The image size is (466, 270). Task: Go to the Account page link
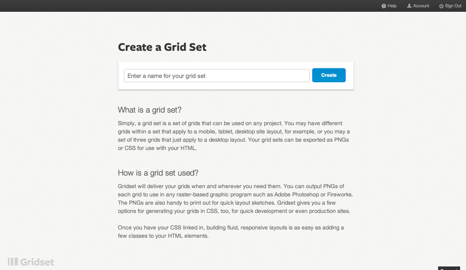tap(421, 6)
